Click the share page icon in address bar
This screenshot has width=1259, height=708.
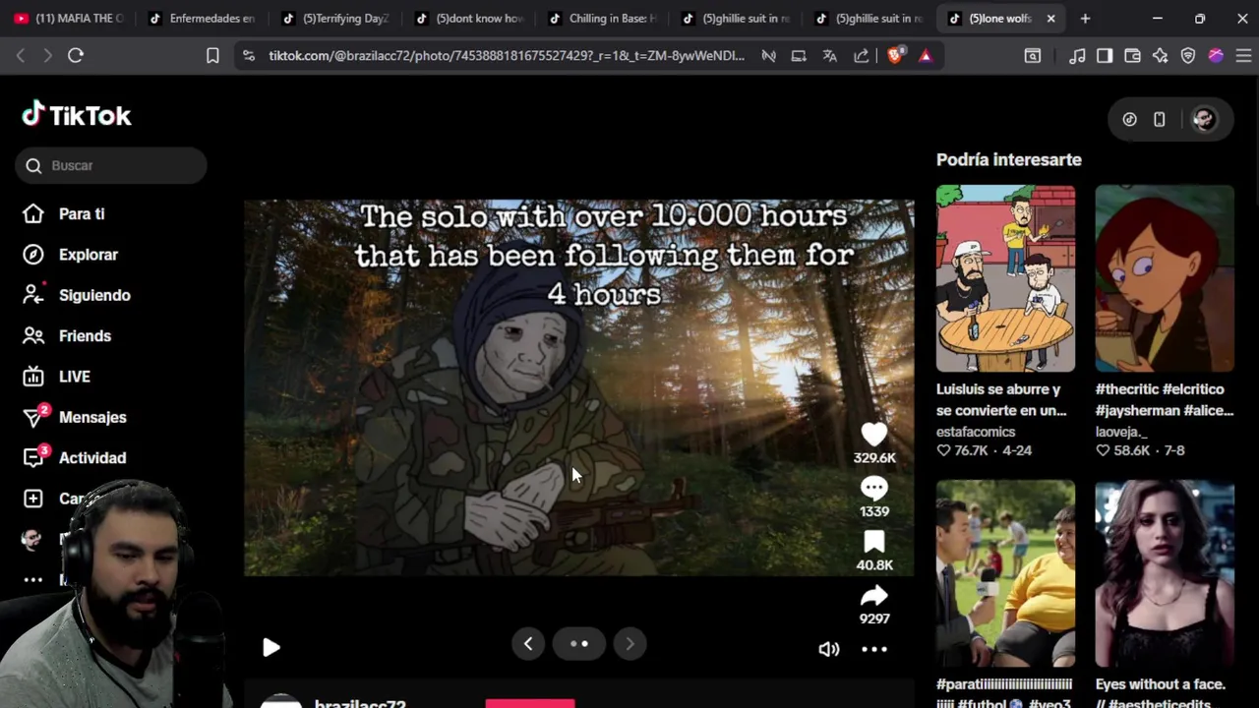[862, 56]
